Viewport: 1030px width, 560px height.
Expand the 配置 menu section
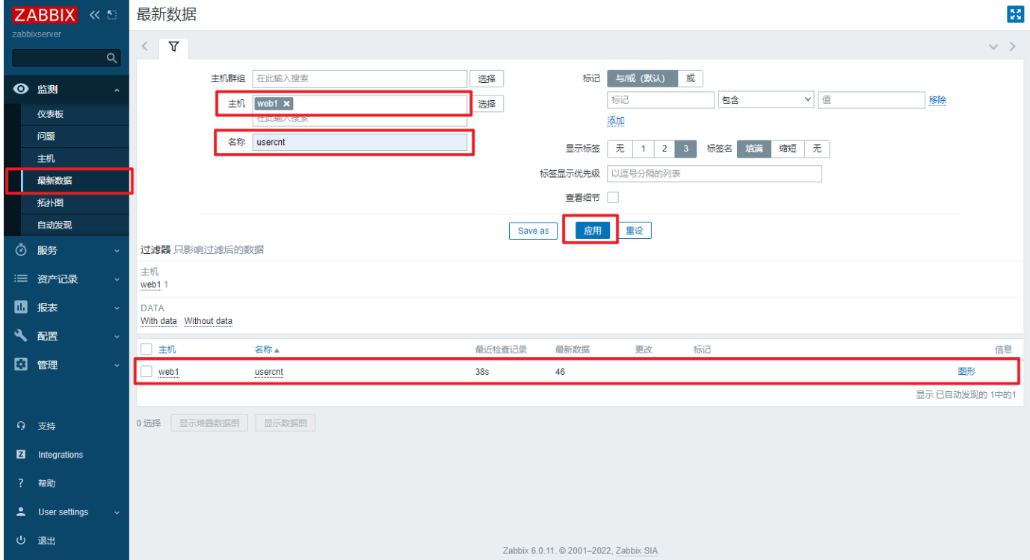click(x=117, y=337)
